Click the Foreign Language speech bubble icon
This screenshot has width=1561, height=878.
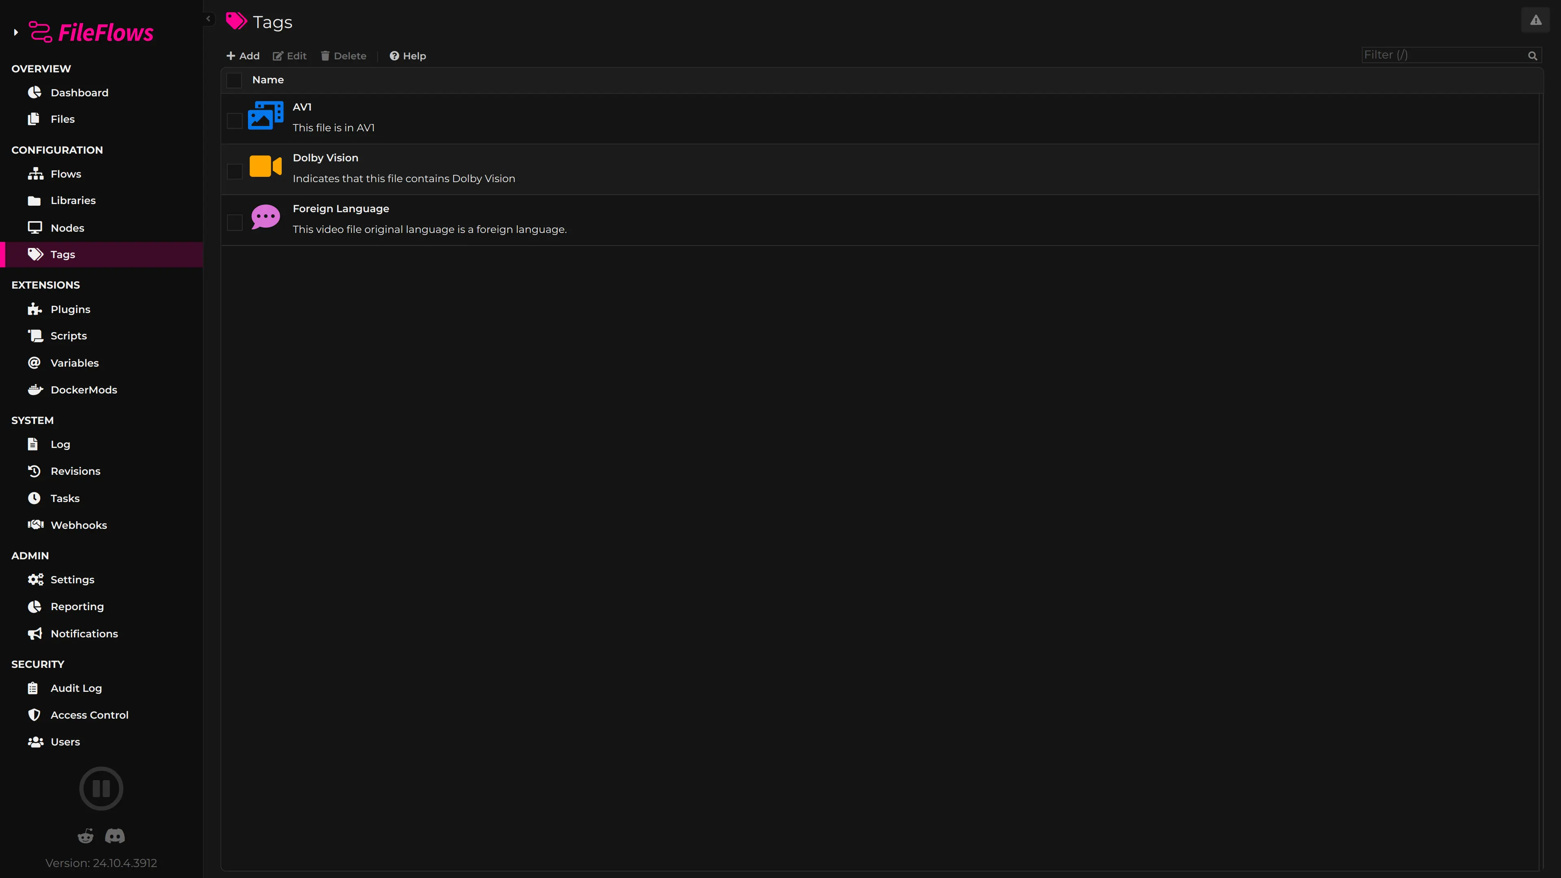(x=265, y=216)
